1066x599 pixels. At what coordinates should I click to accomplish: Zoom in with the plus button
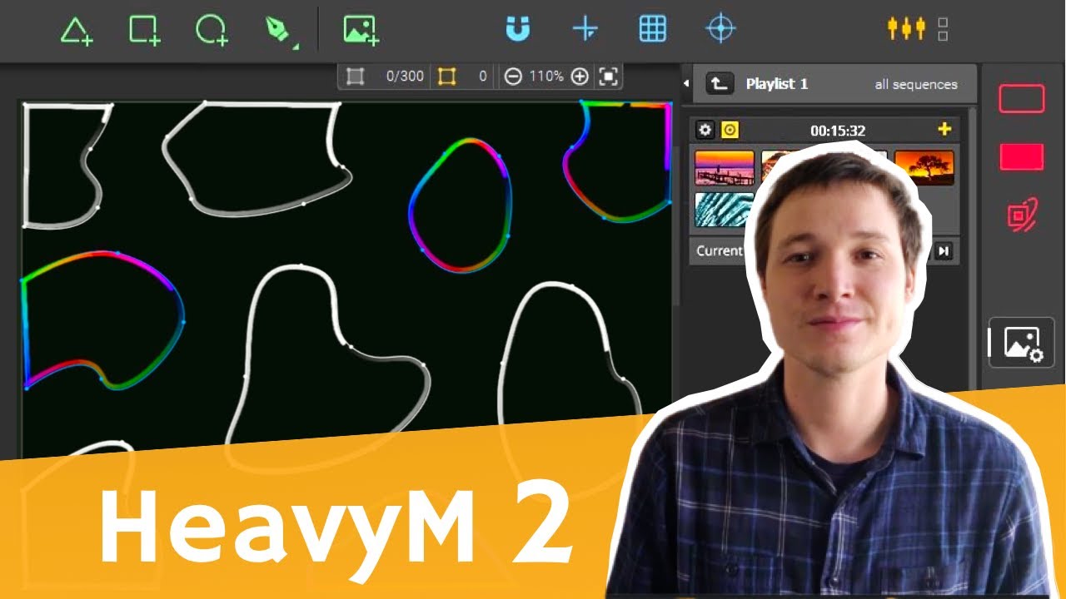pos(580,77)
